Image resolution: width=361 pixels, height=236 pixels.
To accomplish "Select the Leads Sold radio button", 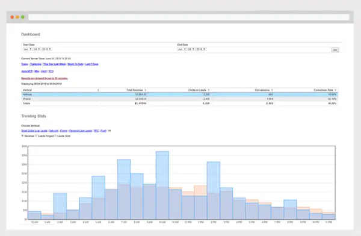I will [x=55, y=136].
